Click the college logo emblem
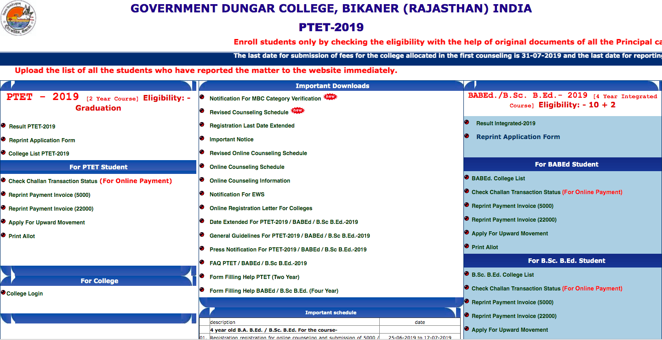Image resolution: width=662 pixels, height=340 pixels. (x=18, y=18)
